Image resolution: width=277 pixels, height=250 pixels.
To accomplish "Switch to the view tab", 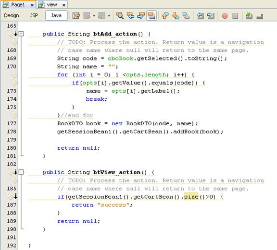I will [52, 5].
